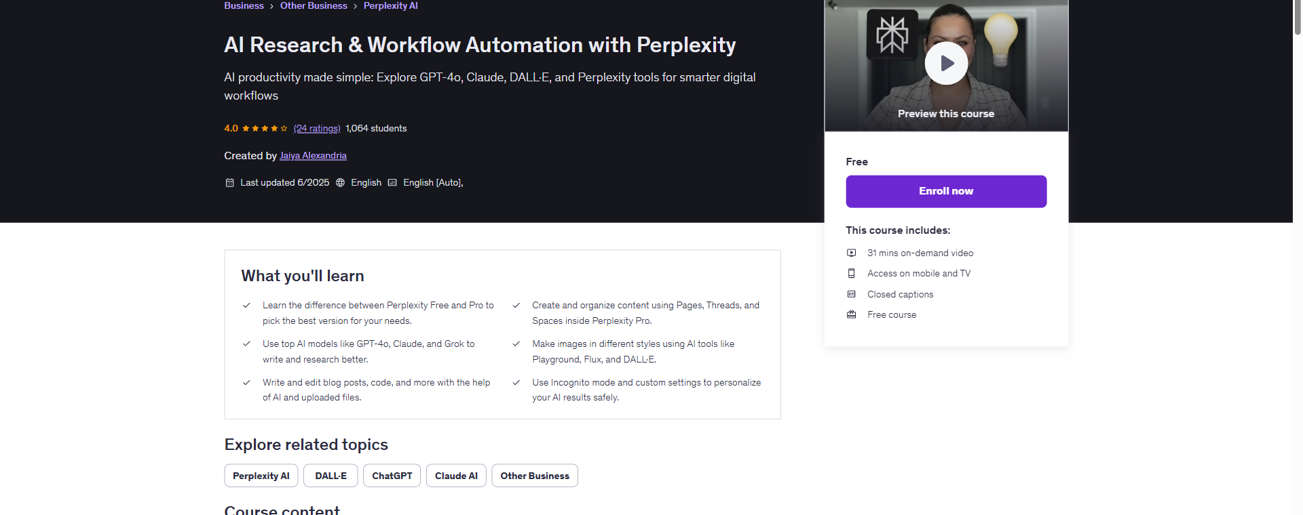Click Enroll now
The height and width of the screenshot is (515, 1303).
pyautogui.click(x=945, y=191)
